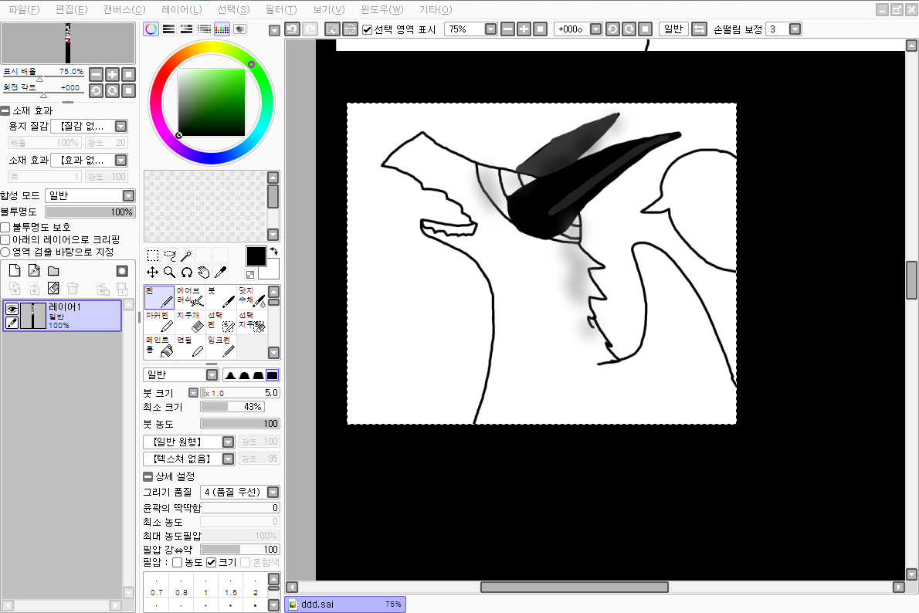Uncheck the 선택 영역 표시 checkbox
This screenshot has width=919, height=613.
pyautogui.click(x=367, y=29)
